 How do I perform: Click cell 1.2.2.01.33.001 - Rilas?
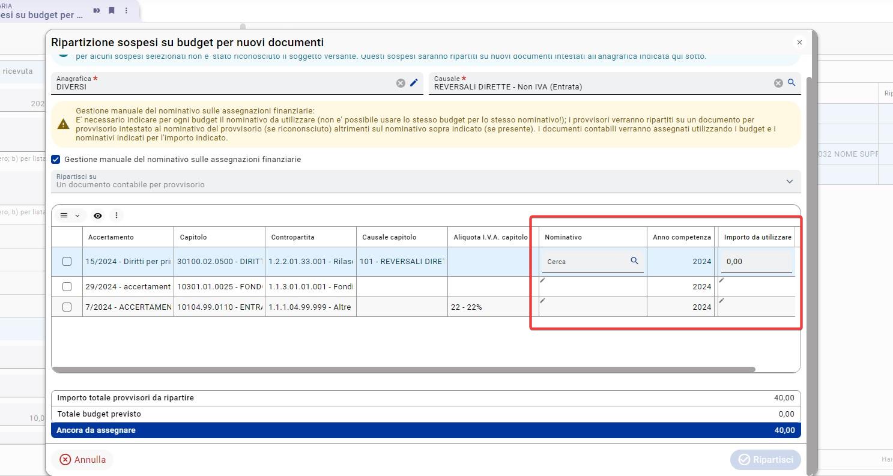310,262
